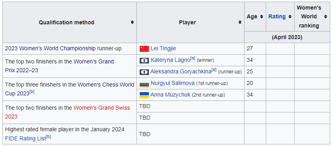The image size is (333, 146).
Task: Click the Ukraine flag beside Anna Muzychuk
Action: click(144, 95)
